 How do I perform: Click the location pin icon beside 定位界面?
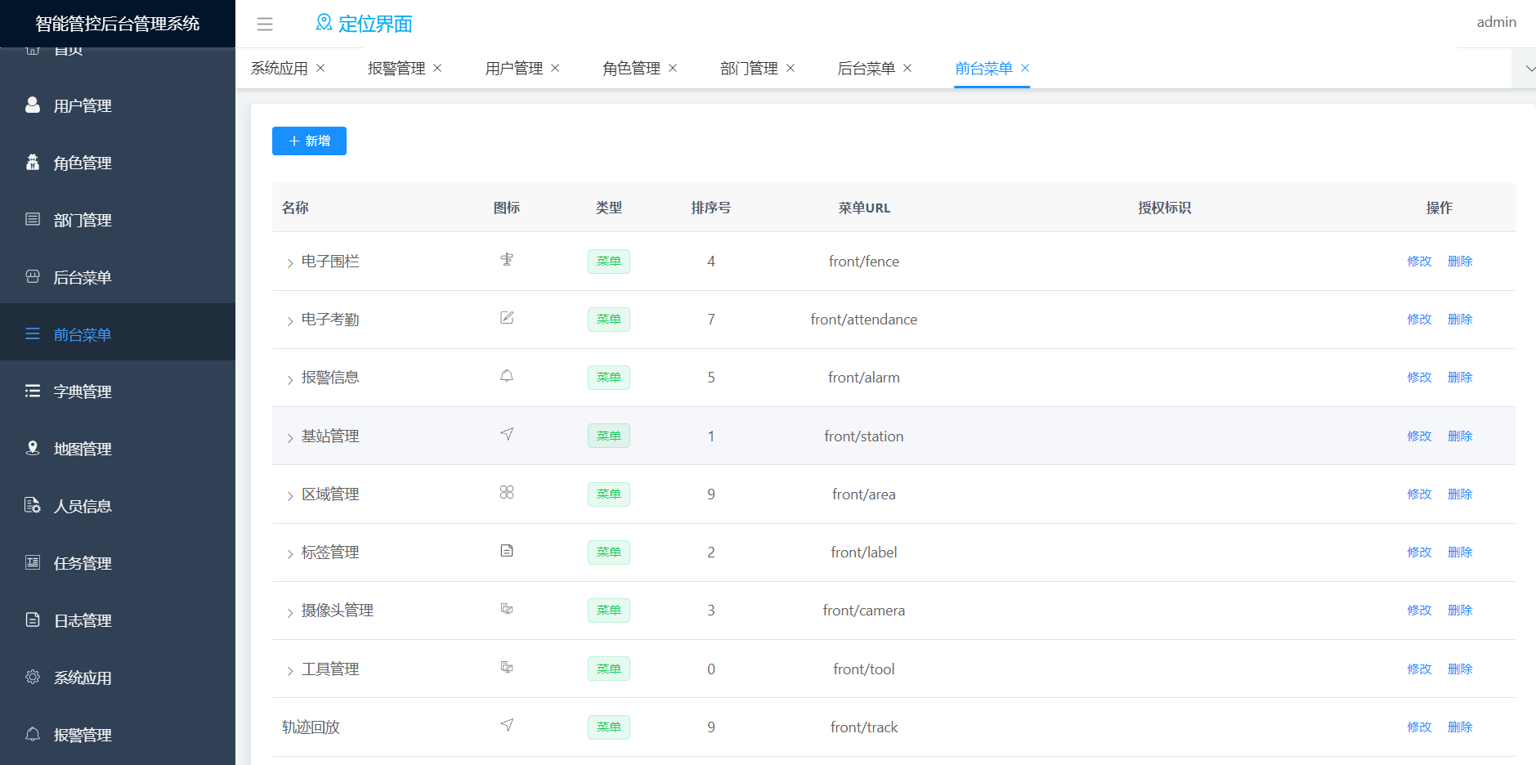[324, 23]
